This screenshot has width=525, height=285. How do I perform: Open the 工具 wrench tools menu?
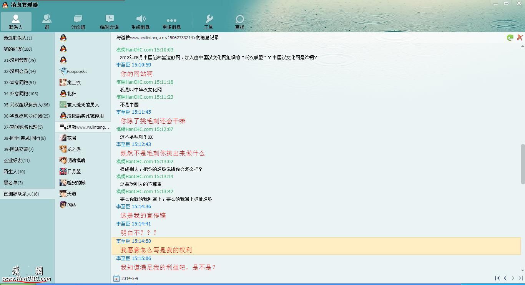(x=209, y=22)
